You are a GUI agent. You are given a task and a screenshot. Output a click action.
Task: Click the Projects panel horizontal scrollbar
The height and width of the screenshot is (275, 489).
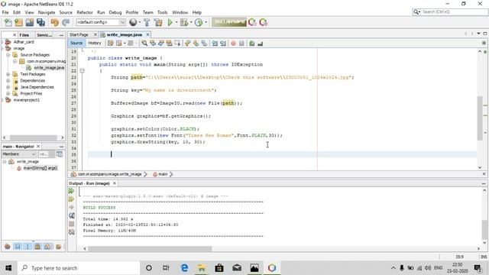click(34, 137)
